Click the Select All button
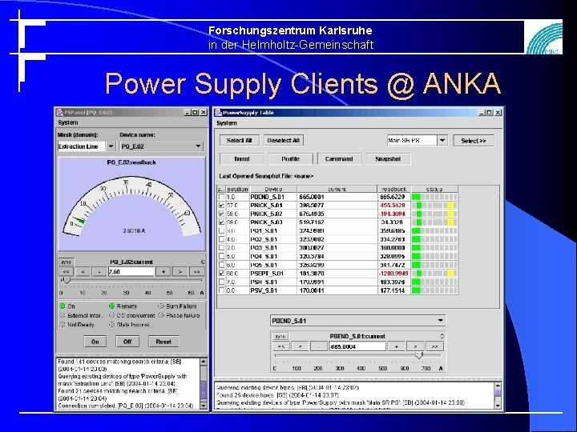The width and height of the screenshot is (577, 432). coord(239,140)
